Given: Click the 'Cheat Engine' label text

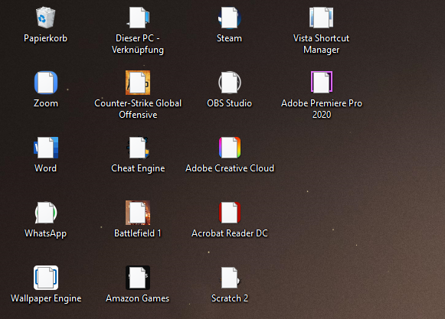Looking at the screenshot, I should click(x=138, y=168).
